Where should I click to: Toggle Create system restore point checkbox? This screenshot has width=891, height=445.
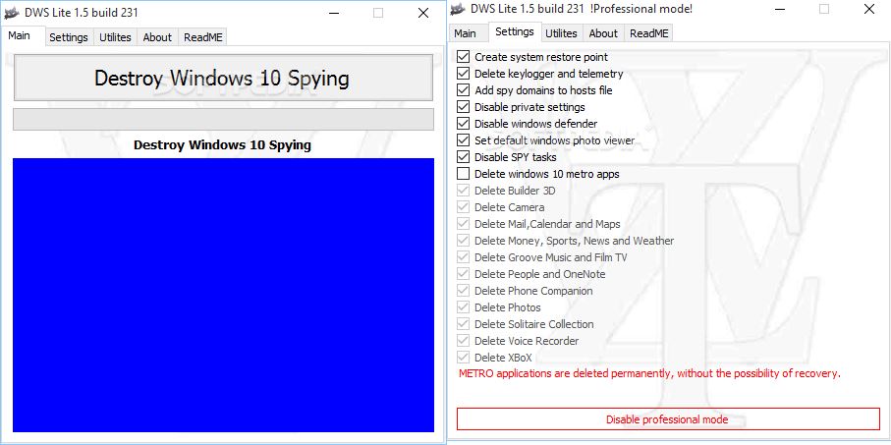click(x=464, y=57)
